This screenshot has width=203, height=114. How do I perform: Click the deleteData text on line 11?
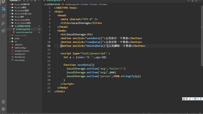(94, 46)
